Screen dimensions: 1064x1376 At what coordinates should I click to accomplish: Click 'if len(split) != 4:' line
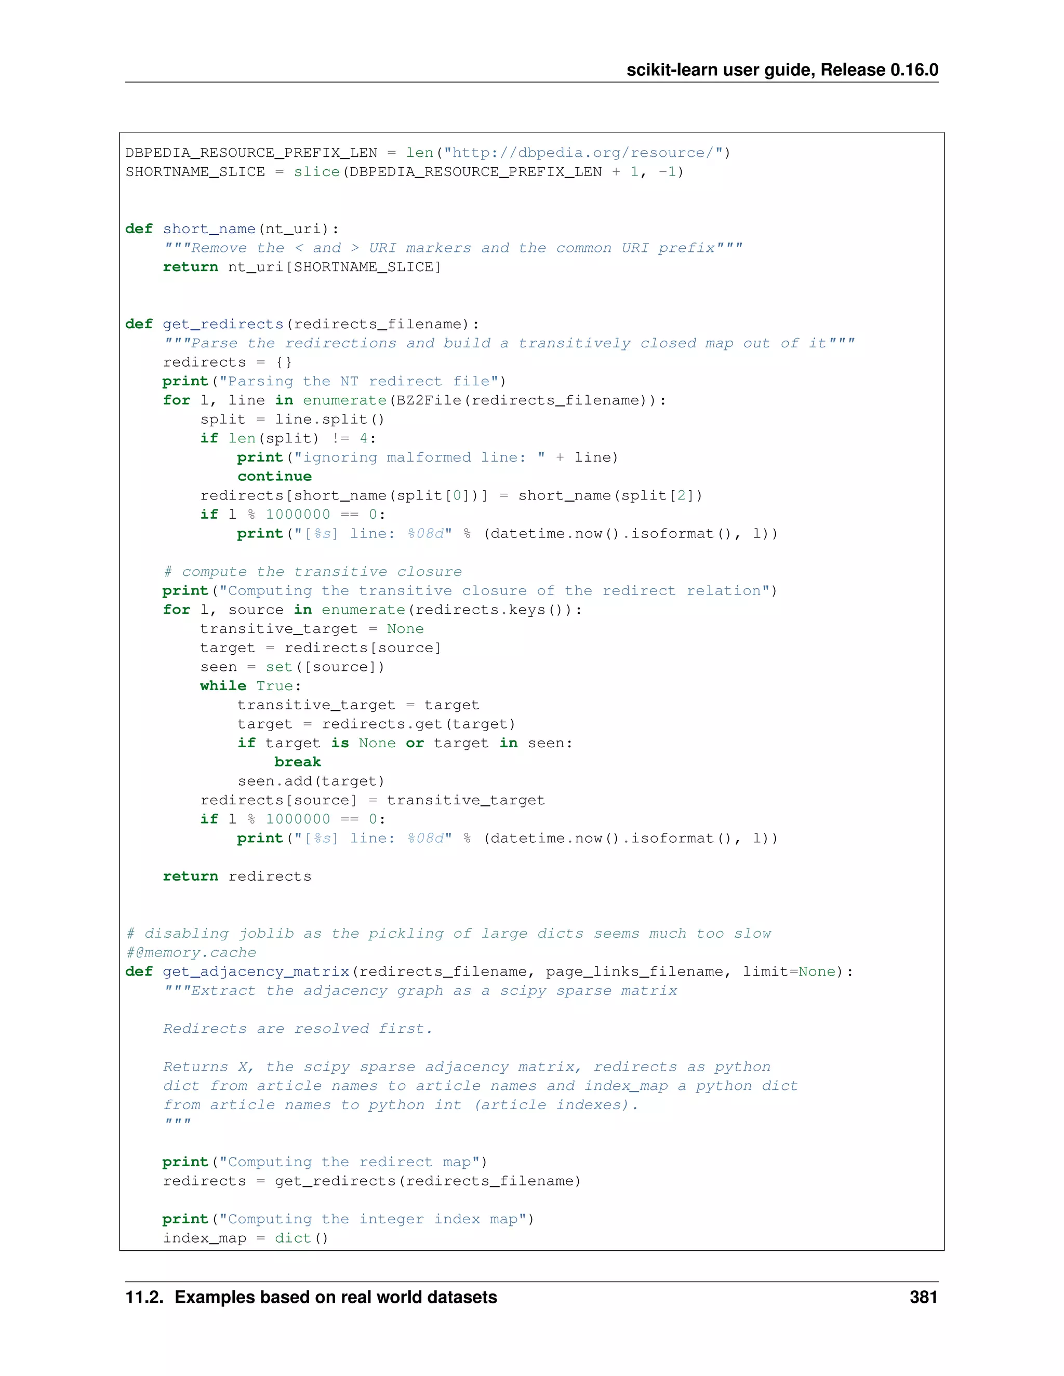tap(288, 439)
